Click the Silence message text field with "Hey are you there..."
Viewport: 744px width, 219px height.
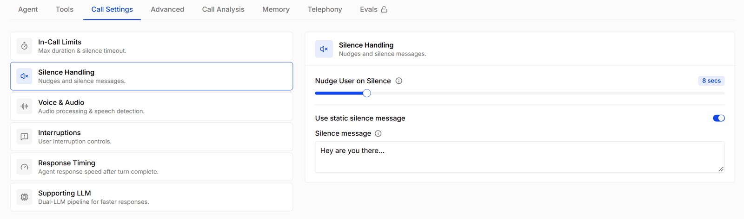click(x=520, y=157)
